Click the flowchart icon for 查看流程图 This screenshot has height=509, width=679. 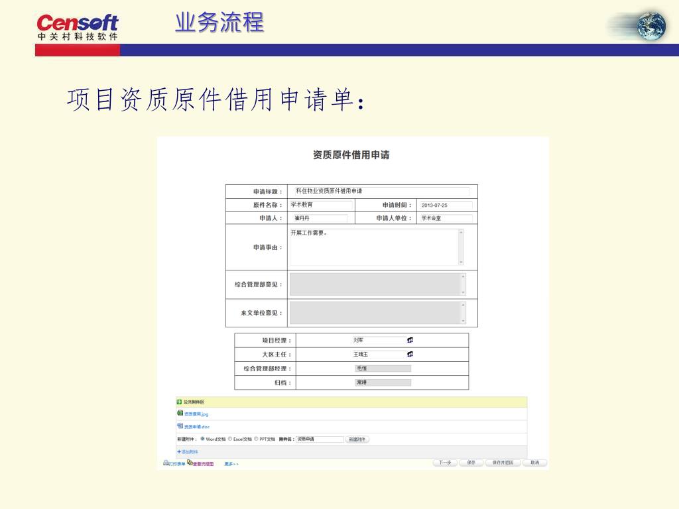coord(190,463)
